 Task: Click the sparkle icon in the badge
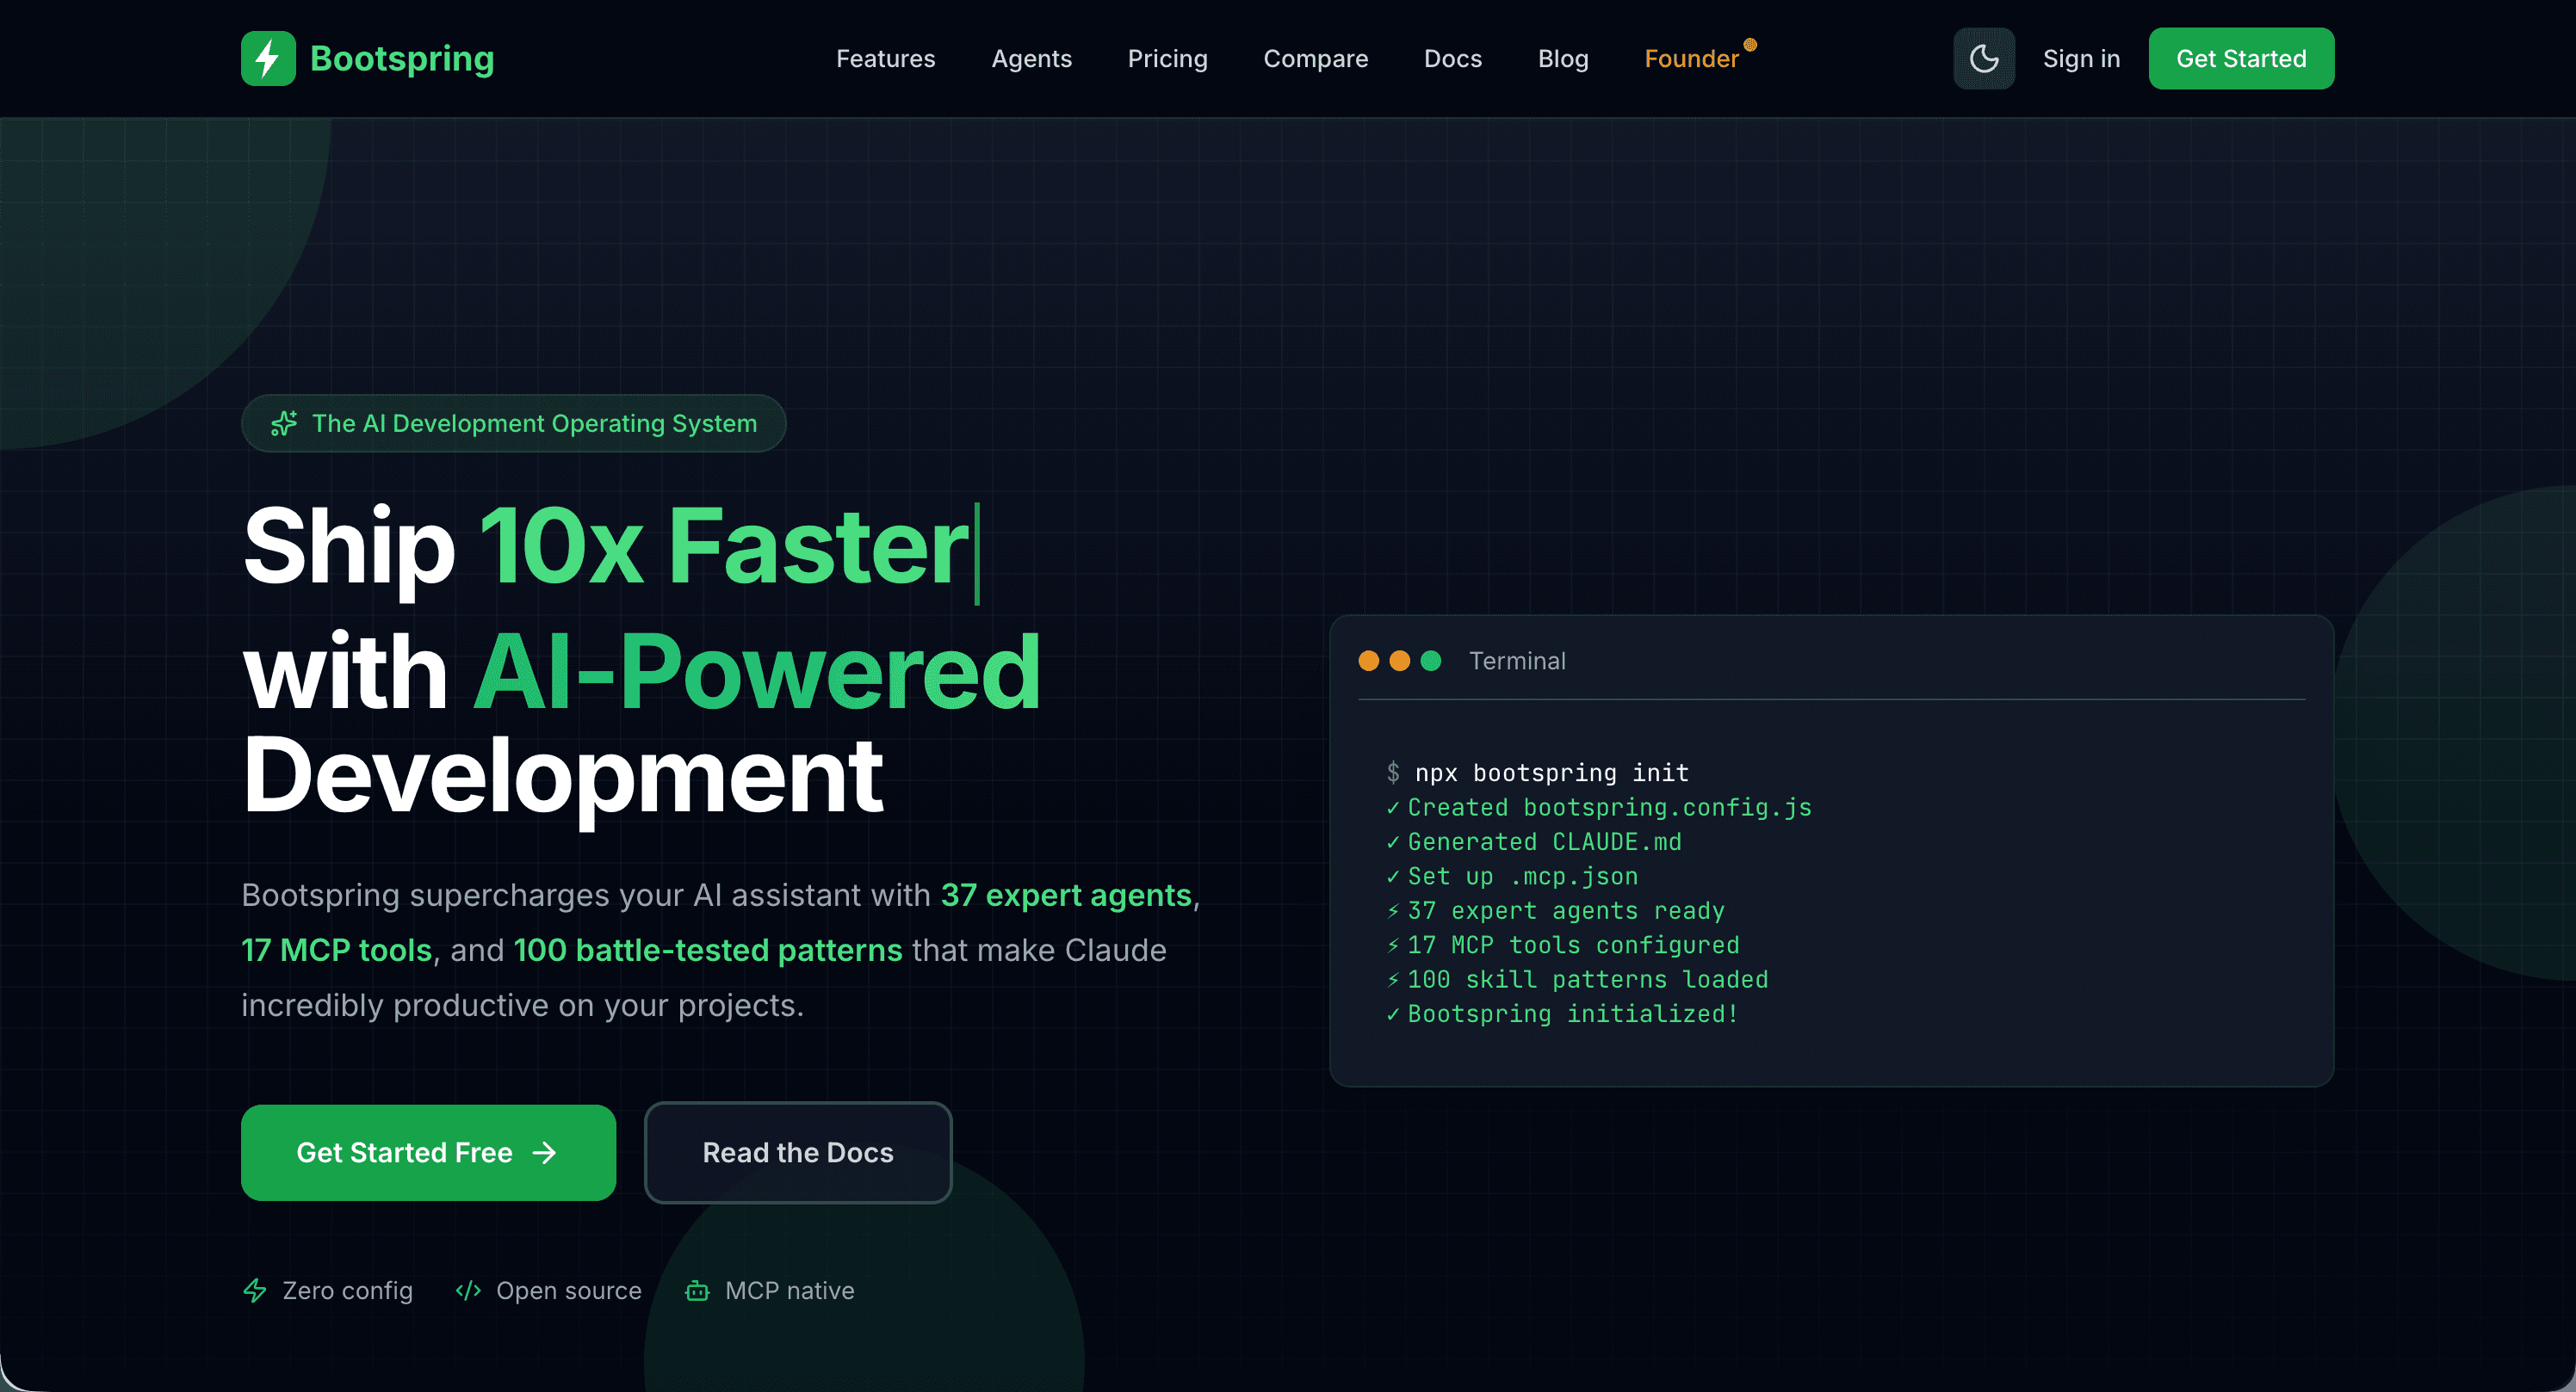283,422
